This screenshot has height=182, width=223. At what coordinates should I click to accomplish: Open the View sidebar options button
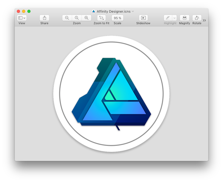pos(22,18)
